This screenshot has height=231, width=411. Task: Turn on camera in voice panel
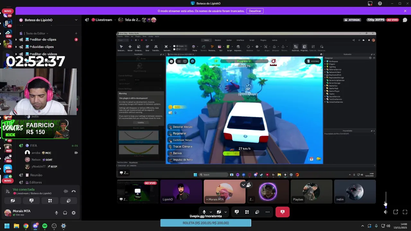click(13, 201)
